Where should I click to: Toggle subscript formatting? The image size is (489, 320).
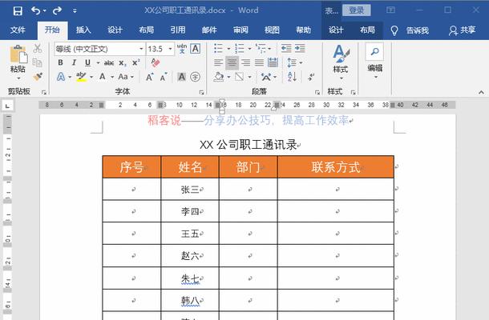pyautogui.click(x=123, y=63)
